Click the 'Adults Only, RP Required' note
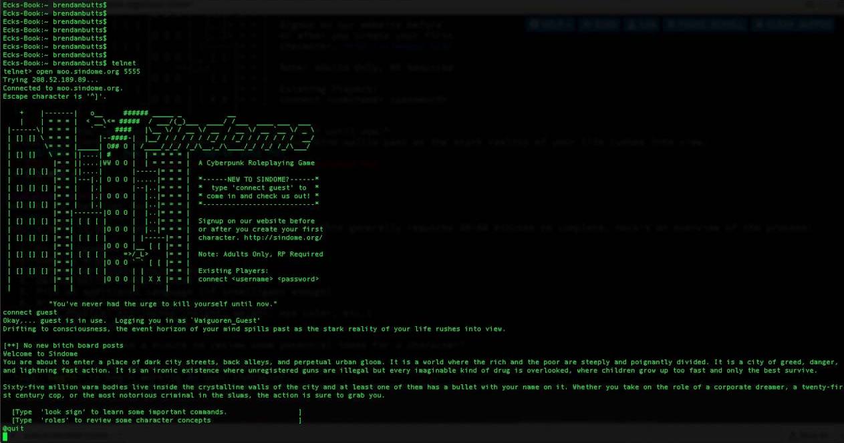Viewport: 844px width, 443px height. [261, 254]
